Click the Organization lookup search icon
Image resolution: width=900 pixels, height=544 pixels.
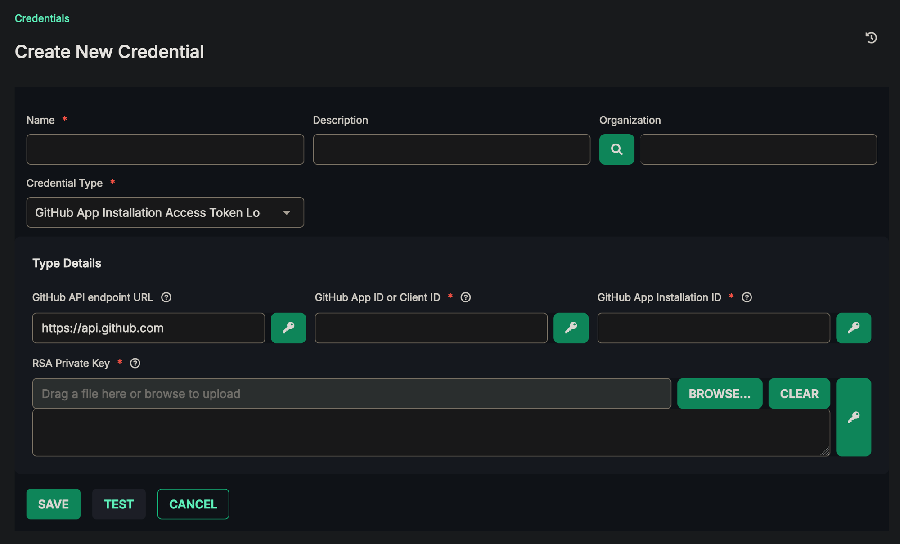click(616, 149)
